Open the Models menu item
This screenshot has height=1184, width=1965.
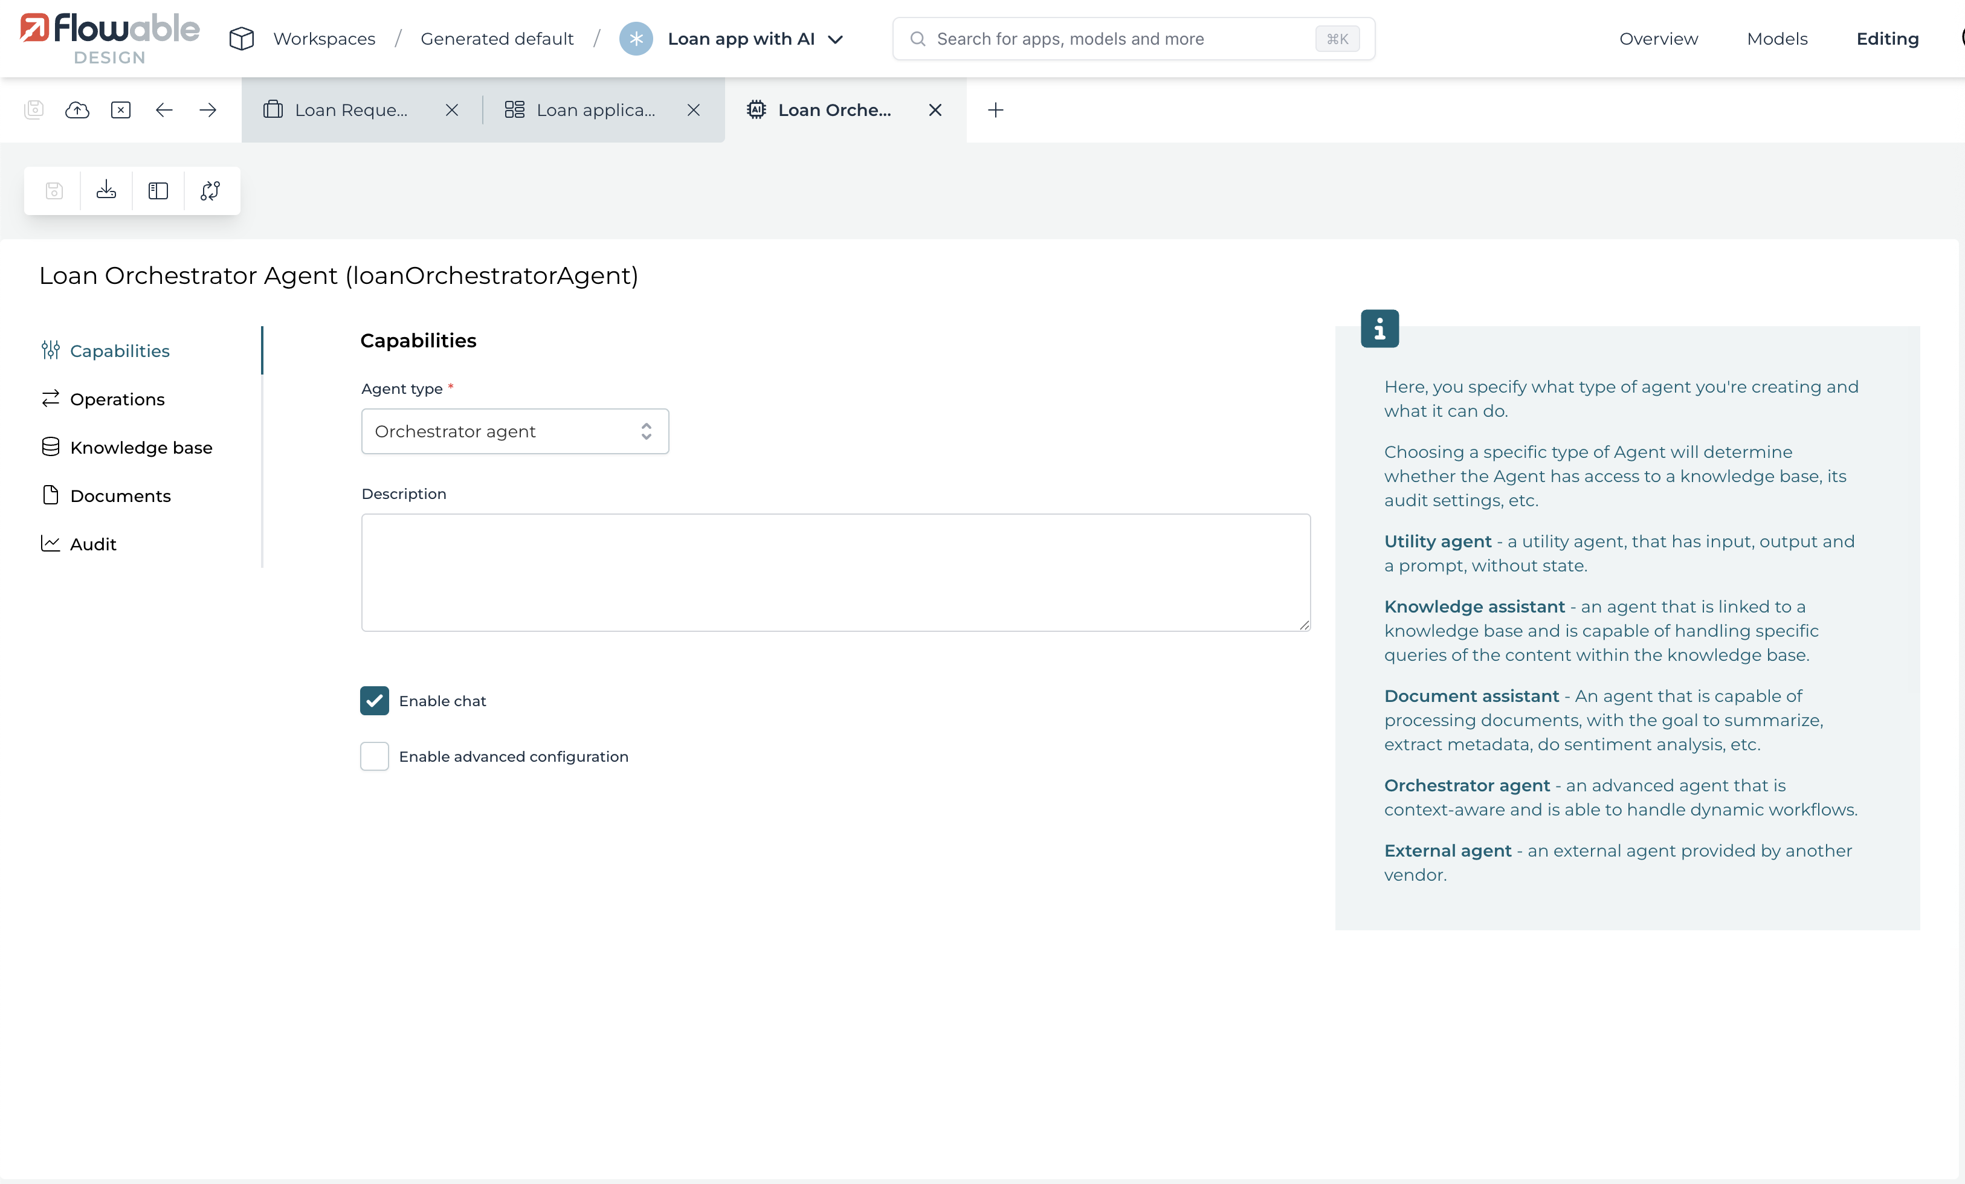(1778, 38)
